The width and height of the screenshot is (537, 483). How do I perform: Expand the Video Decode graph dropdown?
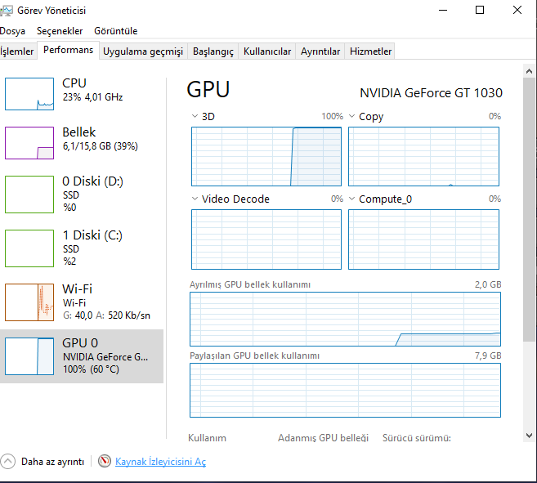tap(195, 199)
